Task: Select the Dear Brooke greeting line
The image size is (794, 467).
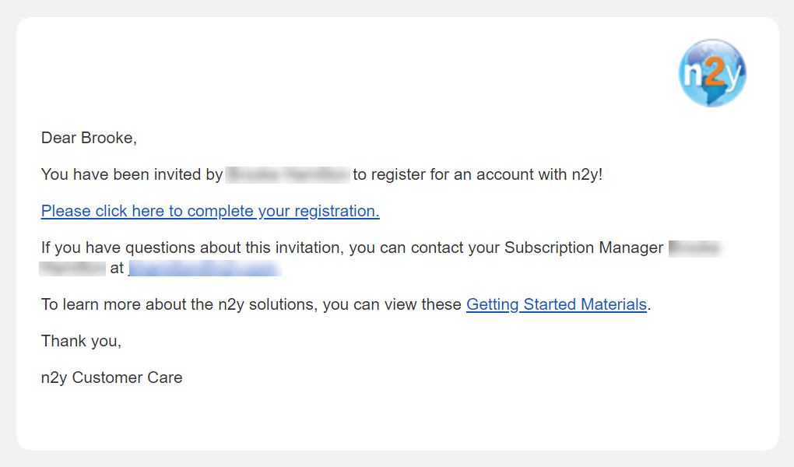Action: click(89, 138)
